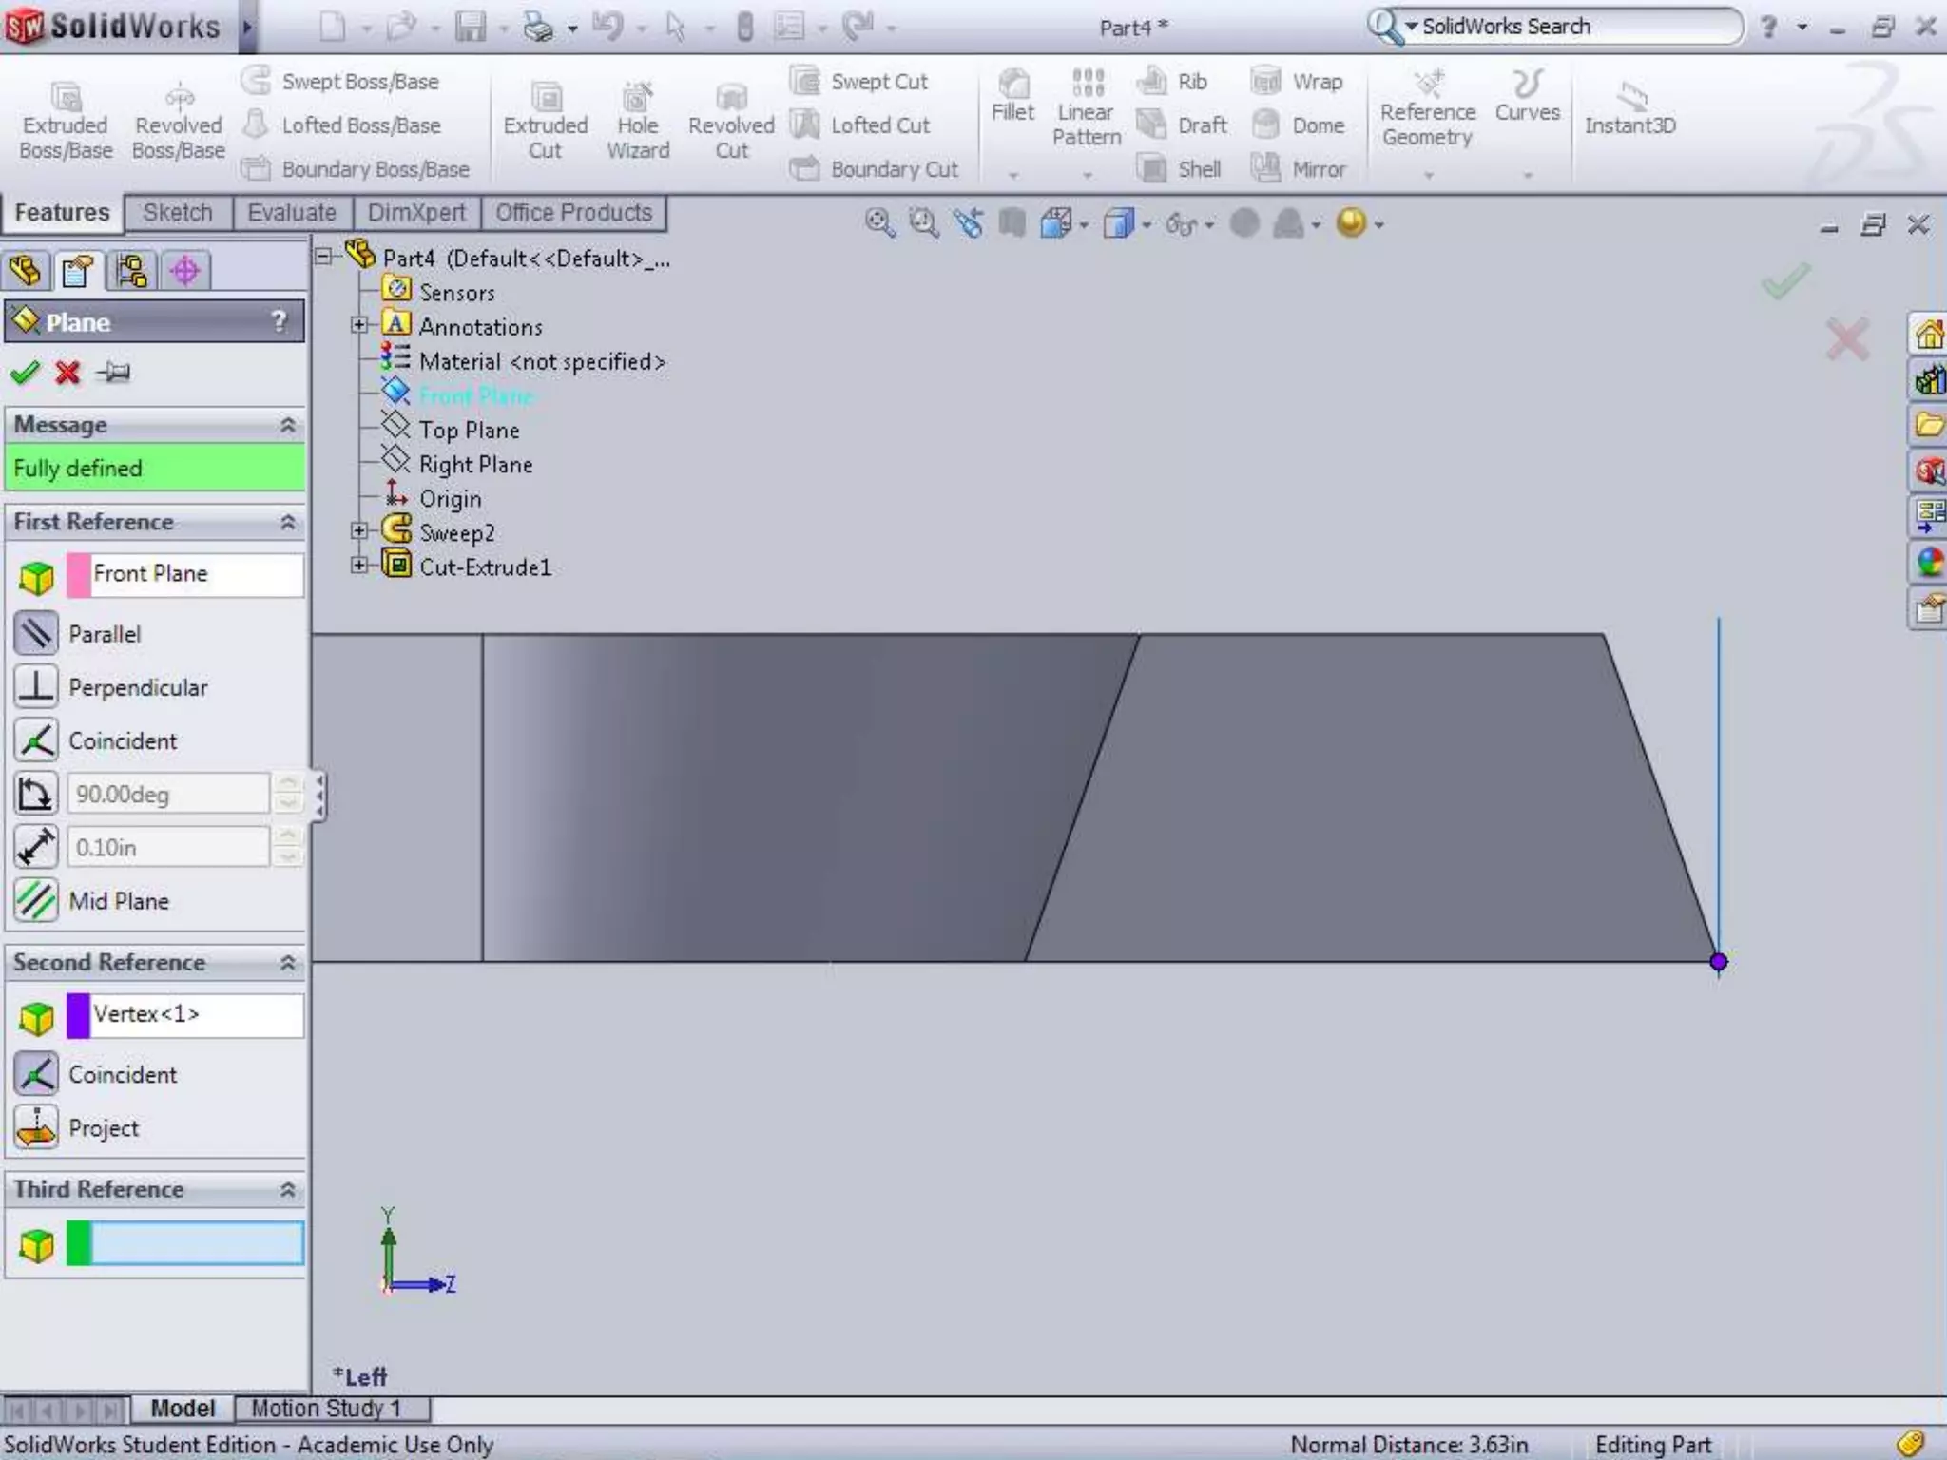
Task: Click the Third Reference selection box
Action: tap(197, 1244)
